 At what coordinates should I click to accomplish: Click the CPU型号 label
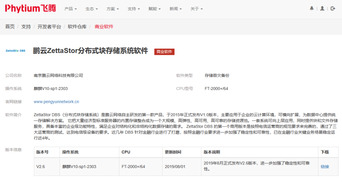(x=185, y=89)
